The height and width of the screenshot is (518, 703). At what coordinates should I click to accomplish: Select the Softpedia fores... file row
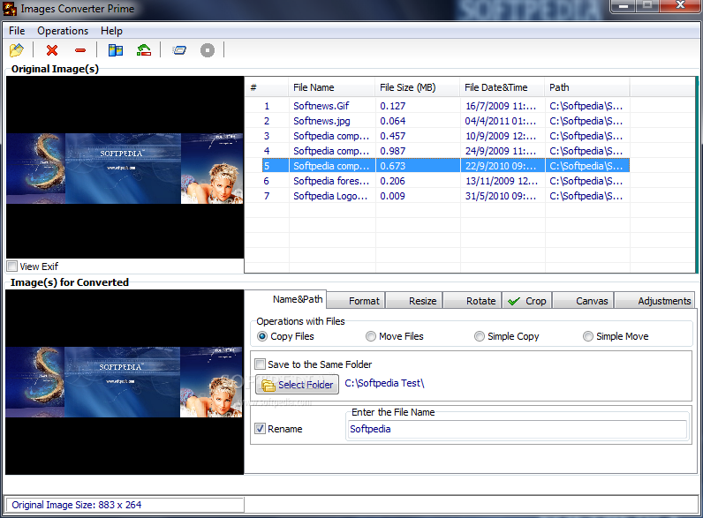pyautogui.click(x=437, y=181)
